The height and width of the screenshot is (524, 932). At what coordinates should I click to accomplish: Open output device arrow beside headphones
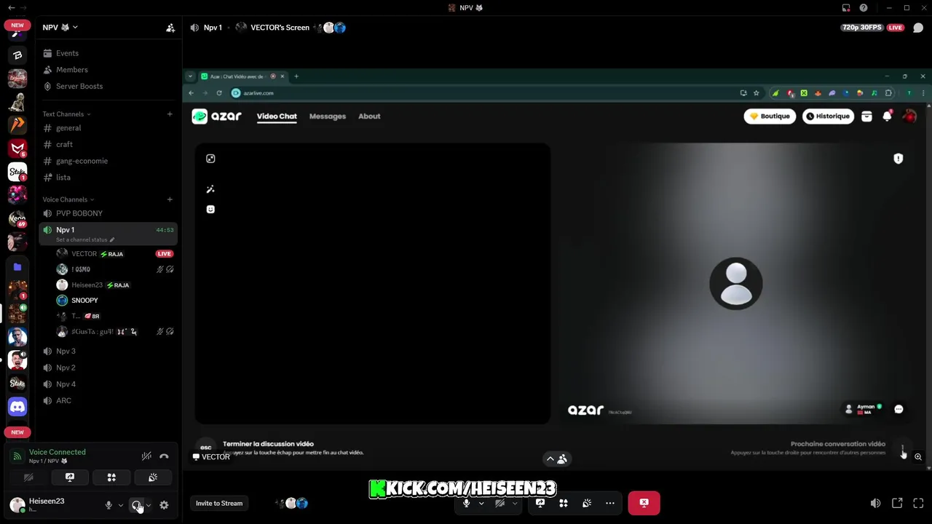(x=149, y=505)
